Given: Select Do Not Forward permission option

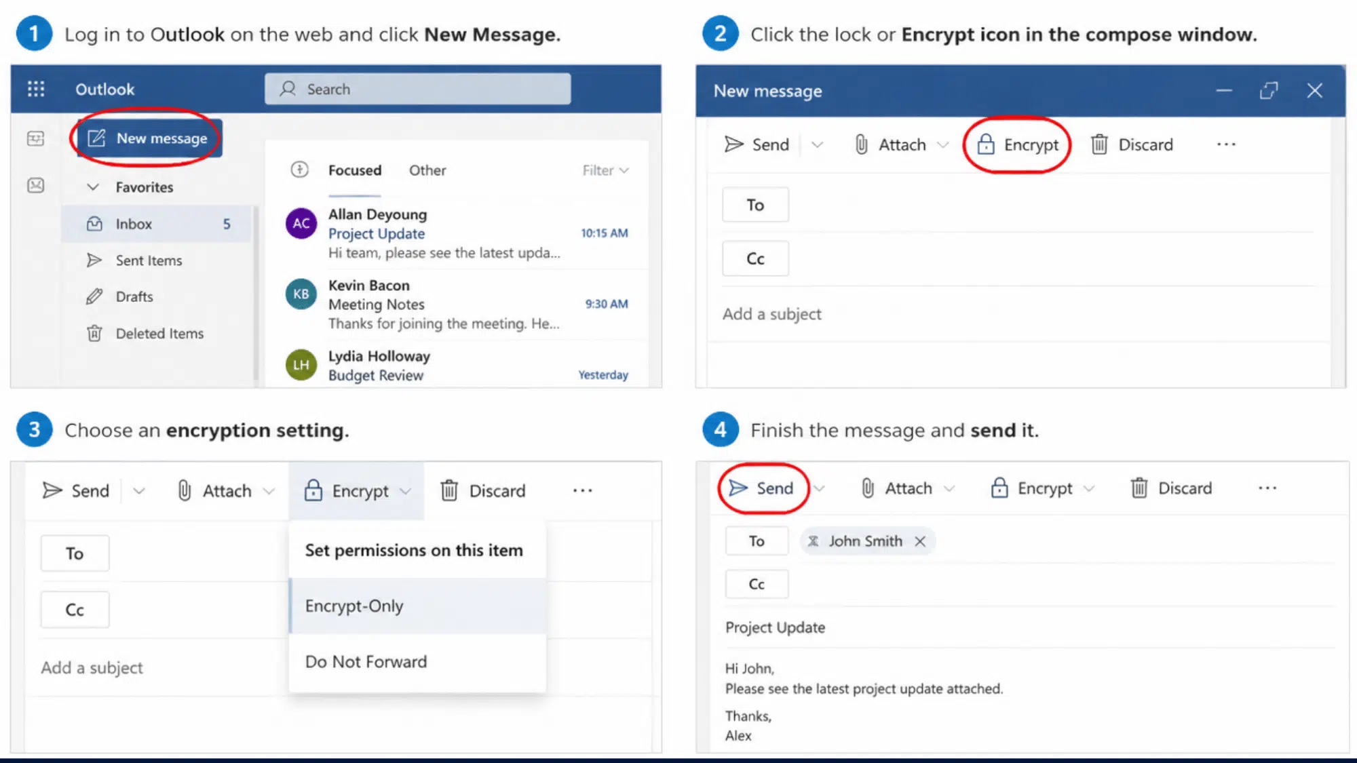Looking at the screenshot, I should coord(417,661).
